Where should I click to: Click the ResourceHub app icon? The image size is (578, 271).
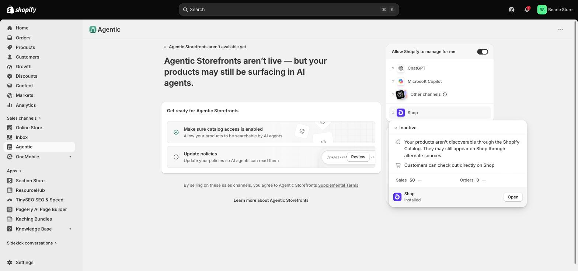point(10,190)
